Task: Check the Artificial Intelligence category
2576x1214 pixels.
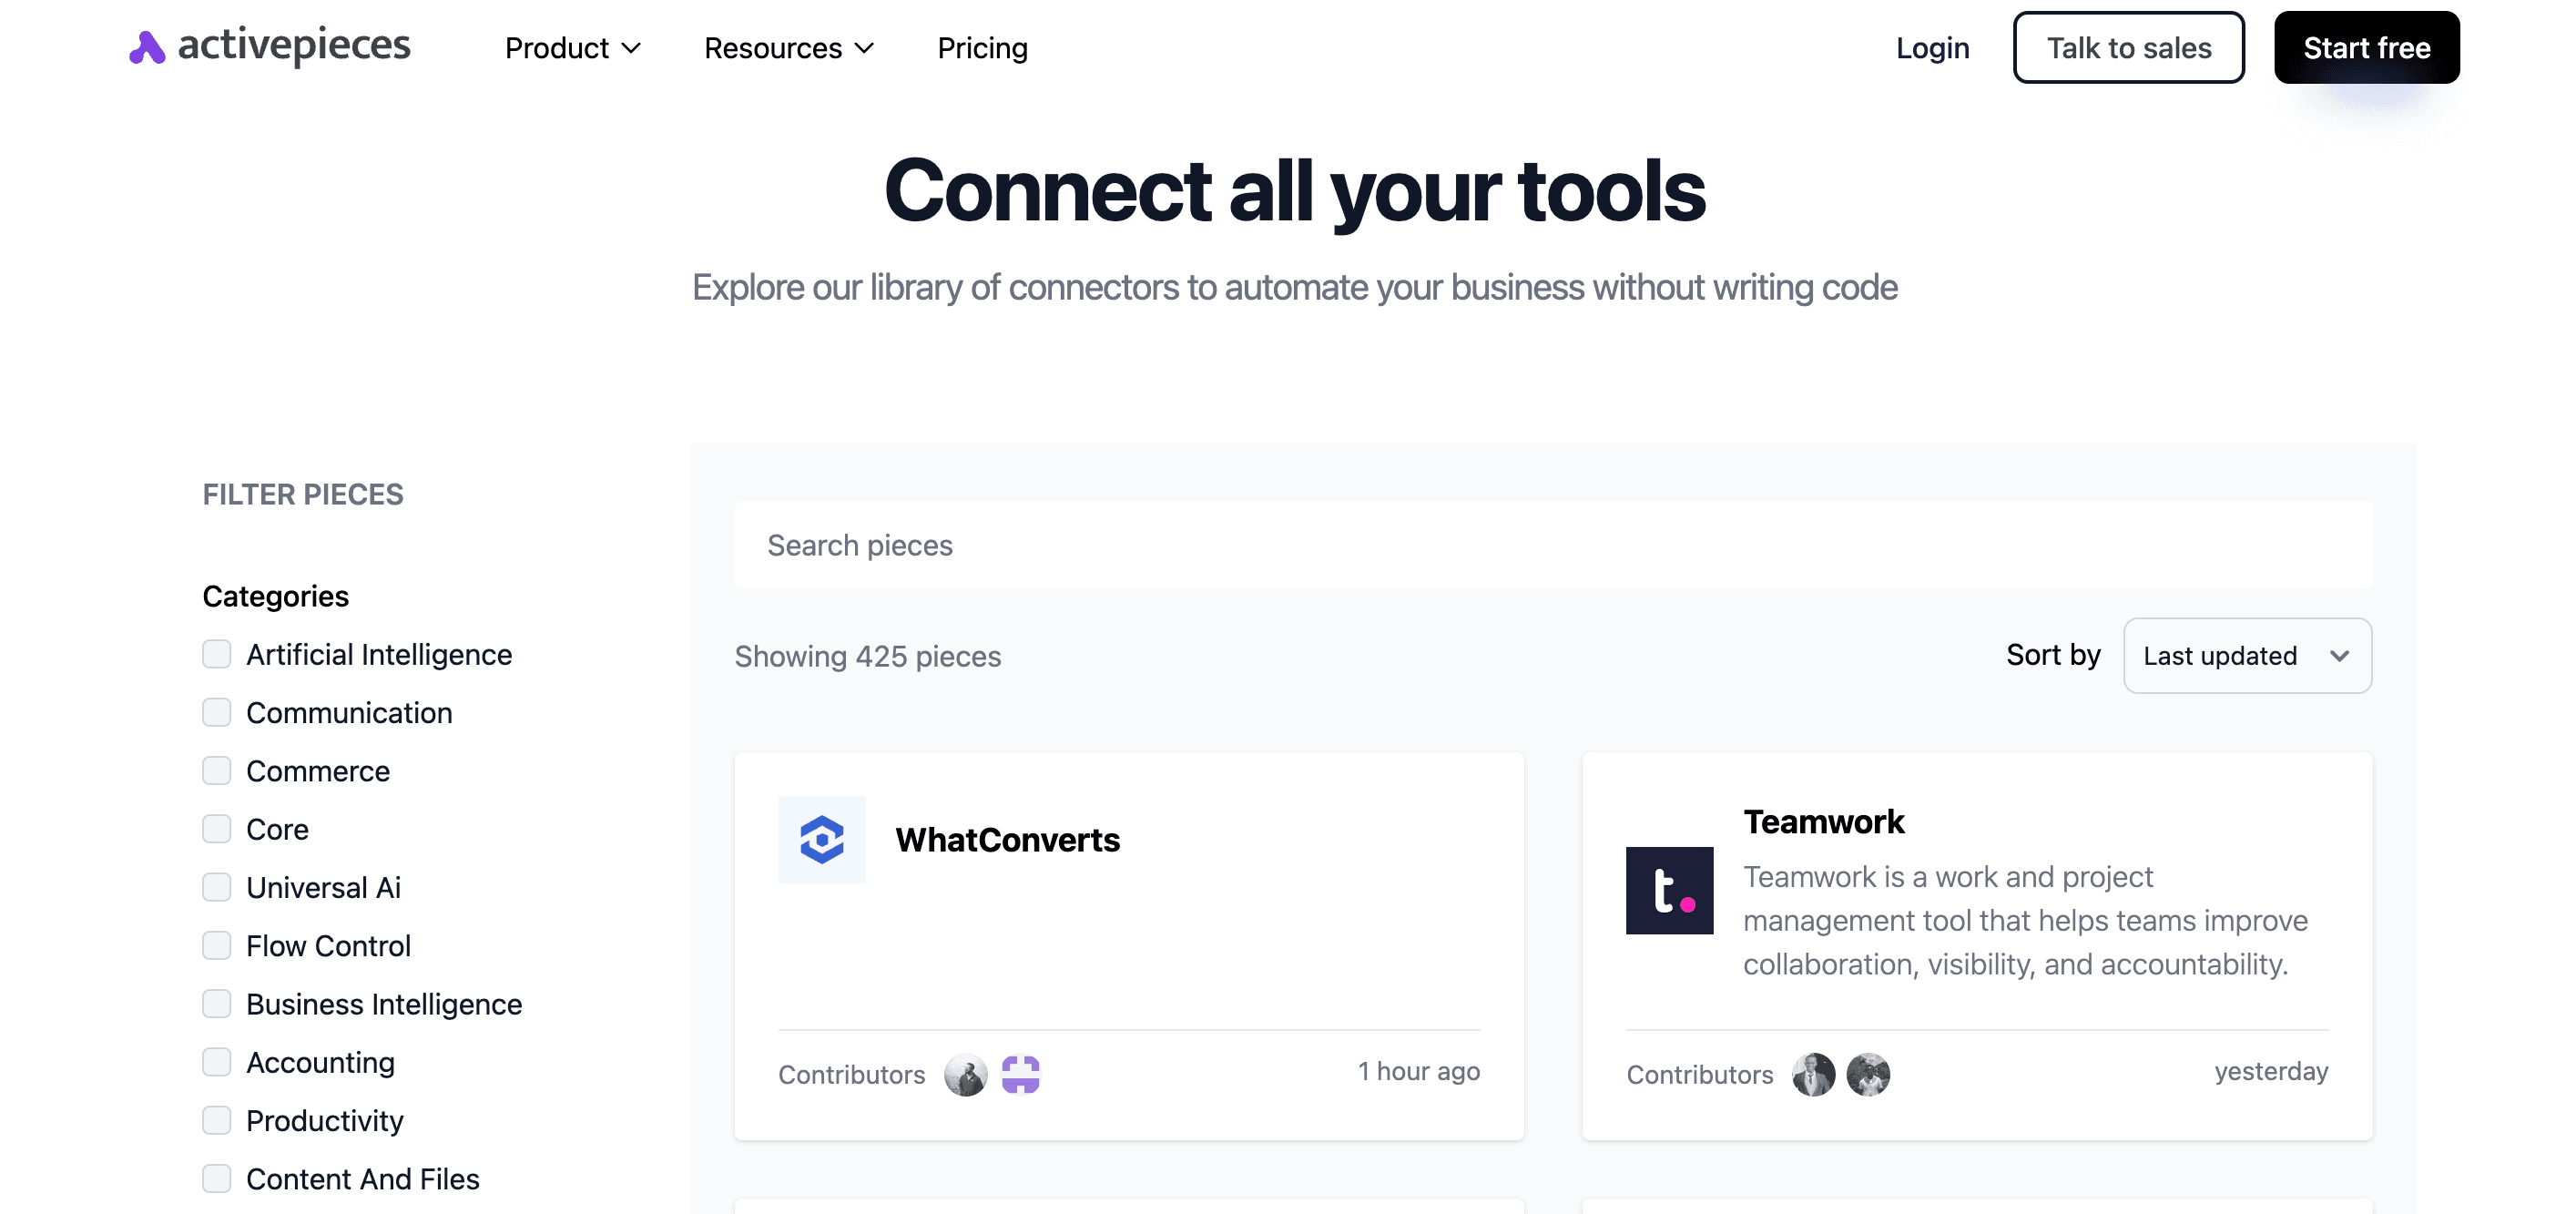Action: coord(217,654)
